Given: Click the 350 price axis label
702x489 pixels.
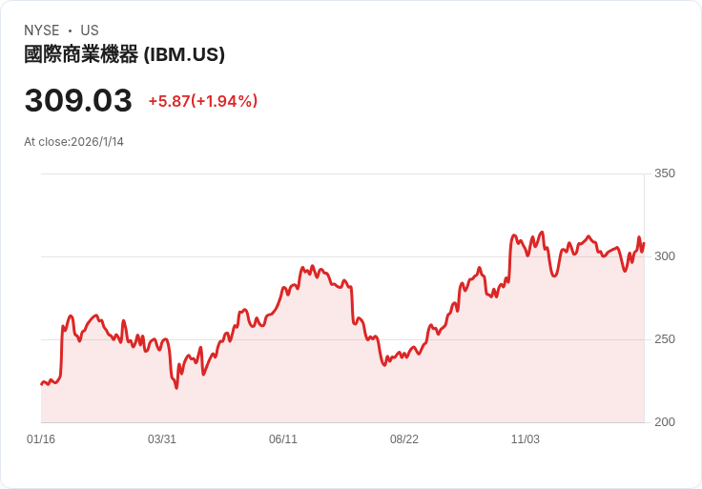Looking at the screenshot, I should tap(665, 173).
